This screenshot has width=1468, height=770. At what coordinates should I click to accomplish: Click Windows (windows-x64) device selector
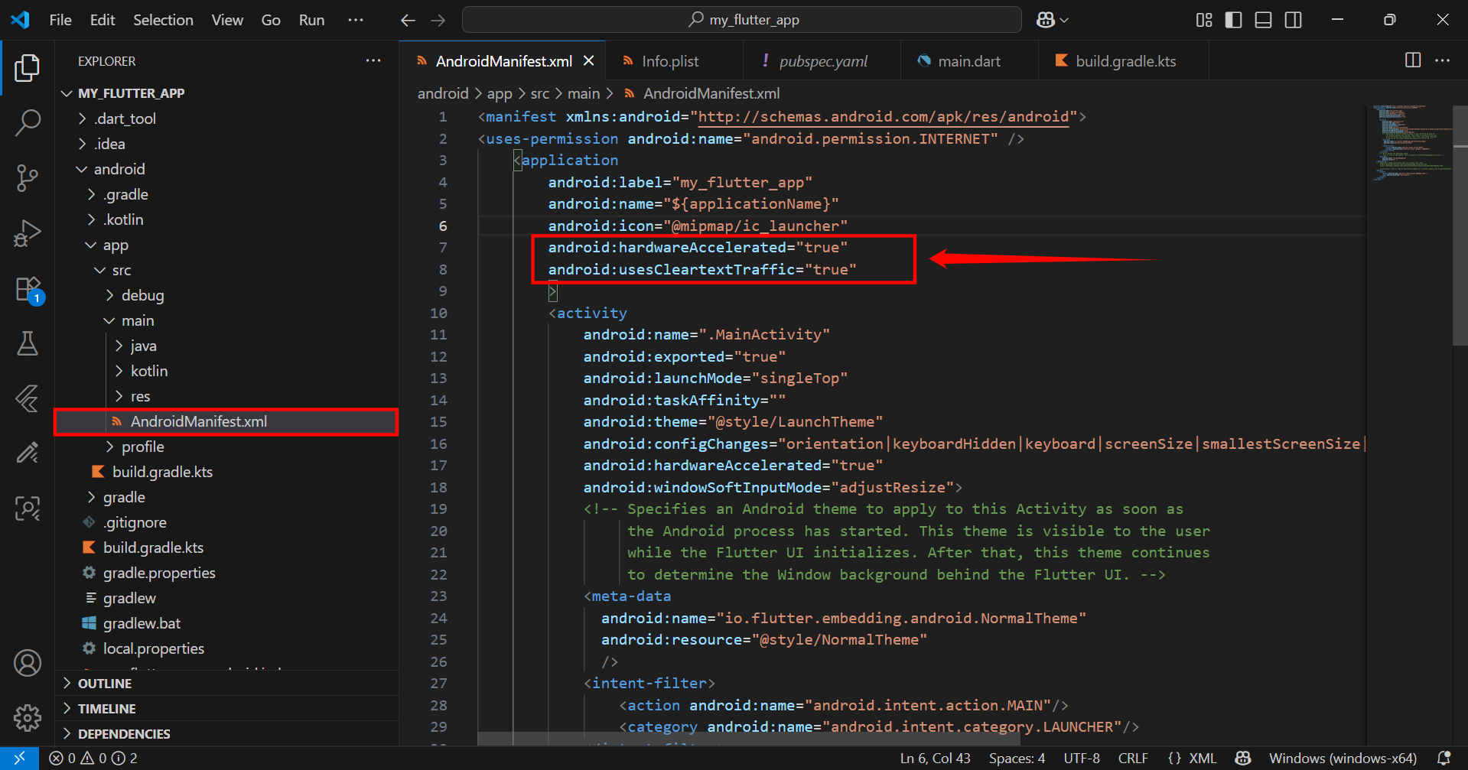[x=1343, y=758]
